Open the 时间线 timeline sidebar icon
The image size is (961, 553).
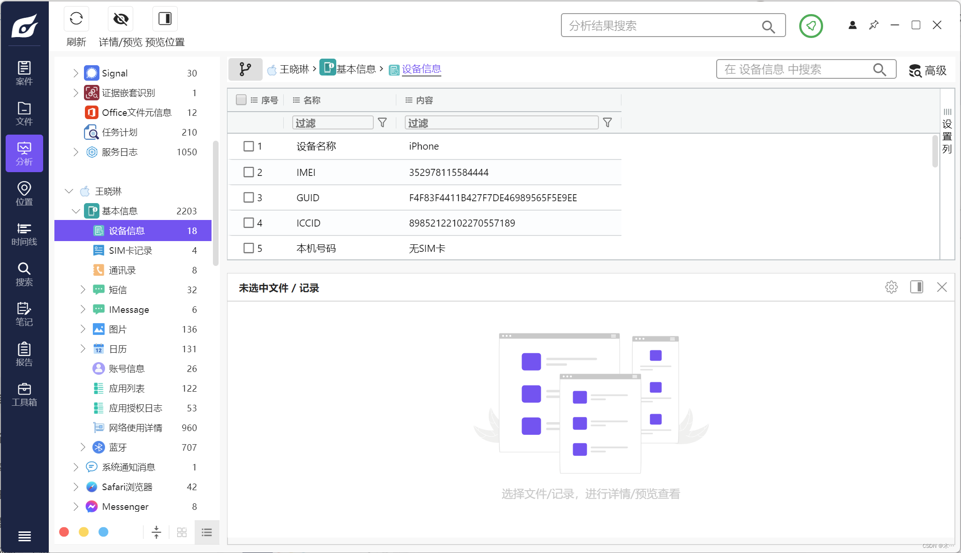pyautogui.click(x=24, y=234)
